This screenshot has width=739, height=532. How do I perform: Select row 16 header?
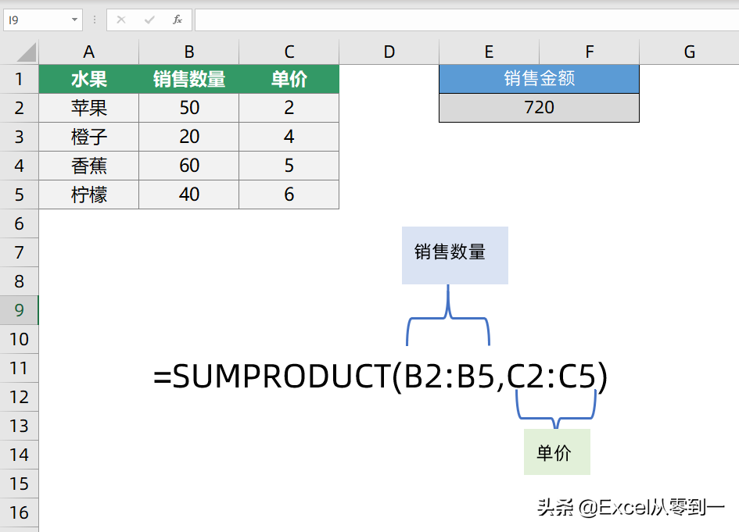pyautogui.click(x=19, y=512)
